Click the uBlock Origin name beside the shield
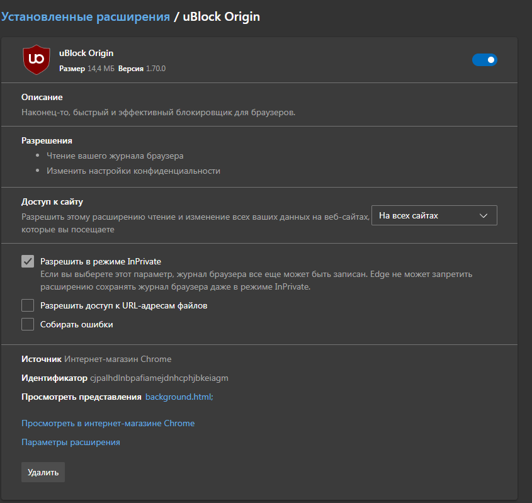This screenshot has height=503, width=532. pyautogui.click(x=86, y=54)
